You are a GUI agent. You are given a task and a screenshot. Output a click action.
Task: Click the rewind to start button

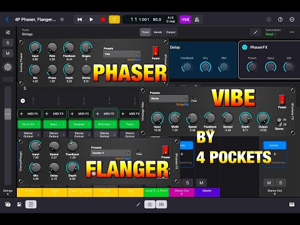[79, 19]
